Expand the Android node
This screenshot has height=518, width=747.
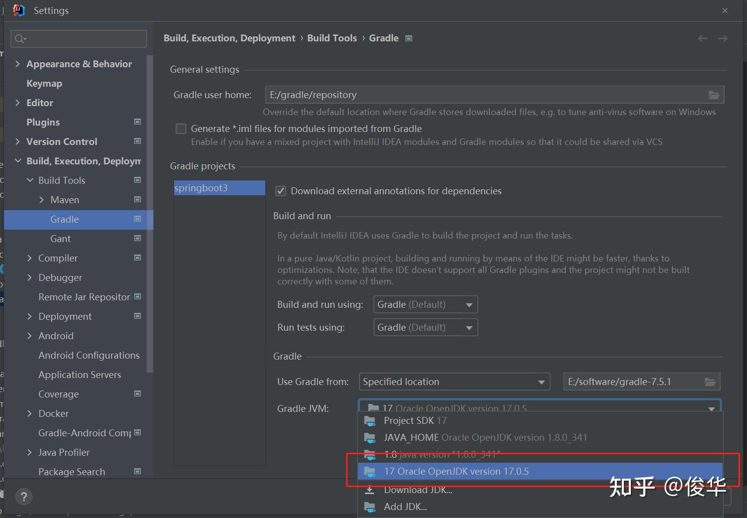pyautogui.click(x=29, y=336)
